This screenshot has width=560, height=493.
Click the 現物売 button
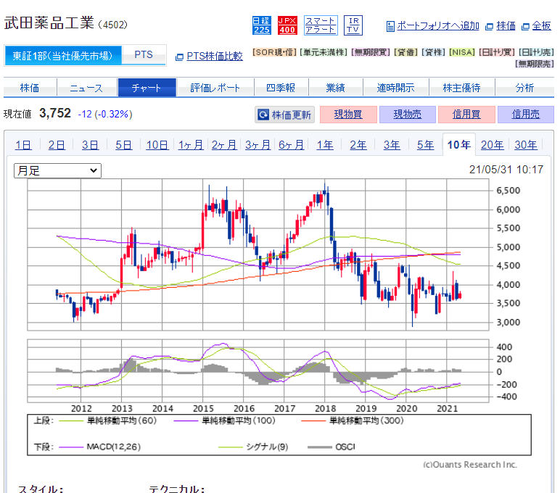(x=408, y=115)
